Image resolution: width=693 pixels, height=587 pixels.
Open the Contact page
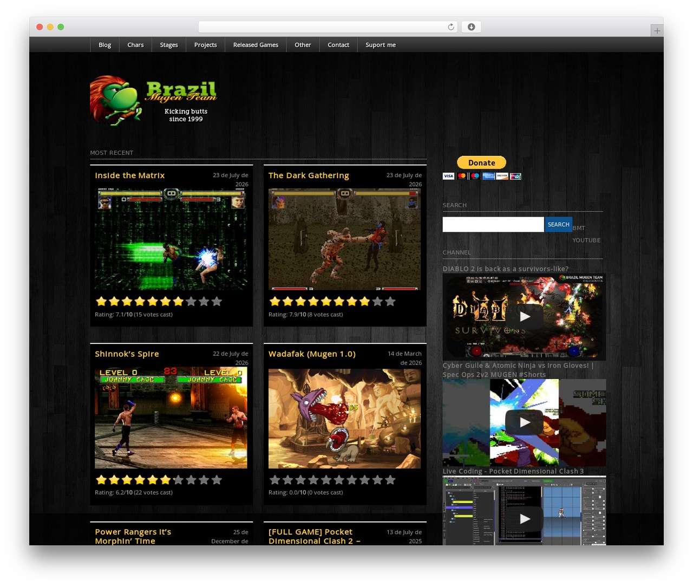[x=338, y=45]
